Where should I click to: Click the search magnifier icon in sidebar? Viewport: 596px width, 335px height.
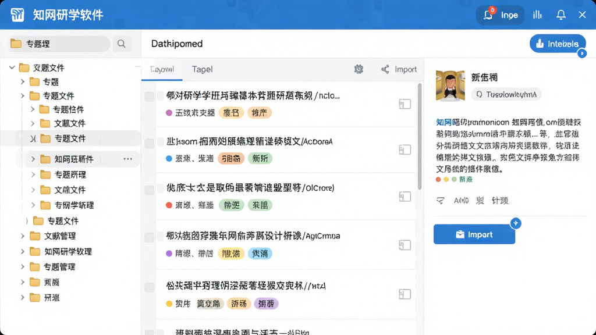(121, 44)
